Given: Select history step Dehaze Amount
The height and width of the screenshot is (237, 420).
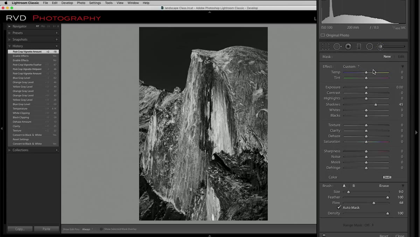Looking at the screenshot, I should pyautogui.click(x=33, y=122).
